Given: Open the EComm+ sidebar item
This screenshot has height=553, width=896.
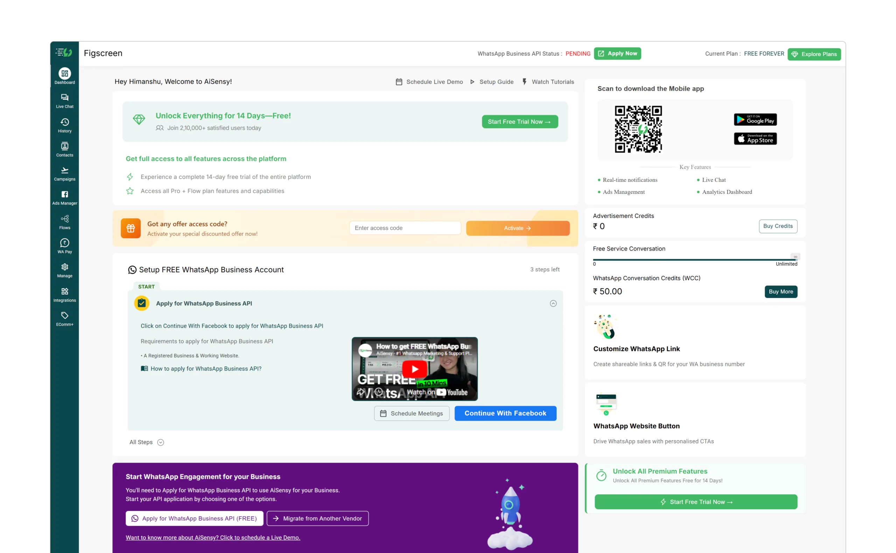Looking at the screenshot, I should 65,319.
